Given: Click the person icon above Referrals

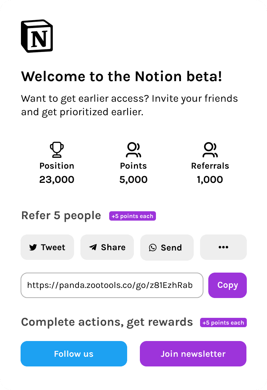Looking at the screenshot, I should point(210,150).
